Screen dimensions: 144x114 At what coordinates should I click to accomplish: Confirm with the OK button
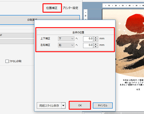click(80, 105)
